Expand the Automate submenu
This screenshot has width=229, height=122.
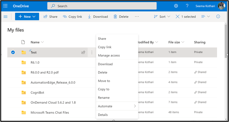pos(117,106)
